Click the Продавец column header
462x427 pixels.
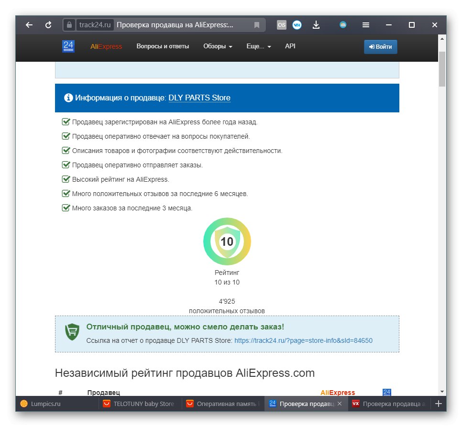[103, 393]
